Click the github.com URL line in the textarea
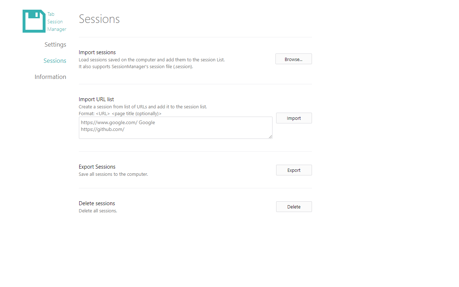Image resolution: width=459 pixels, height=287 pixels. coord(103,129)
